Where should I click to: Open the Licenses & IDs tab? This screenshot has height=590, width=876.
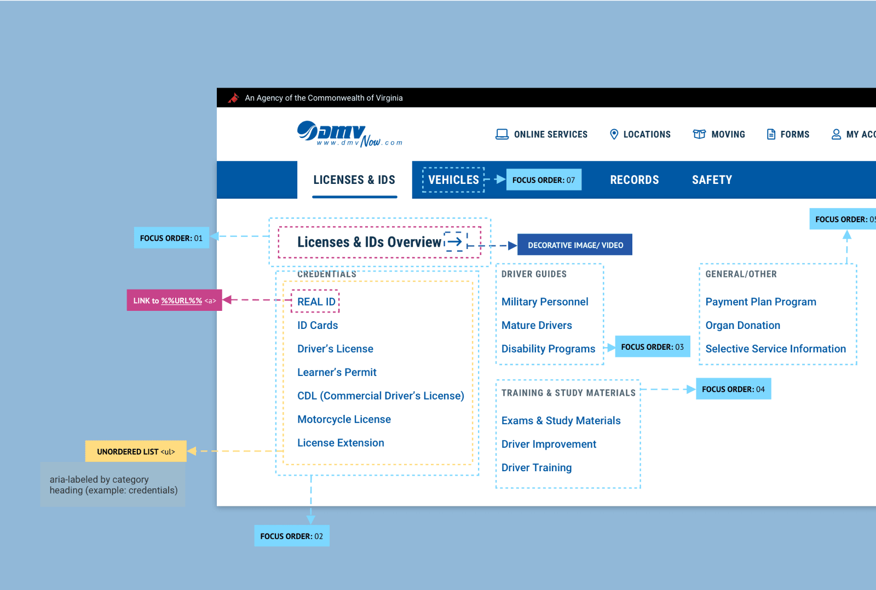(x=354, y=180)
